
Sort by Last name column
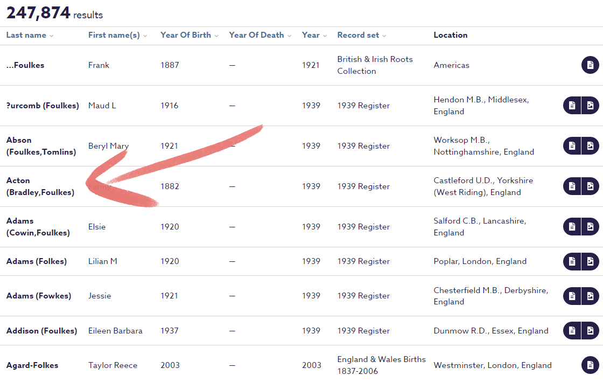click(30, 35)
